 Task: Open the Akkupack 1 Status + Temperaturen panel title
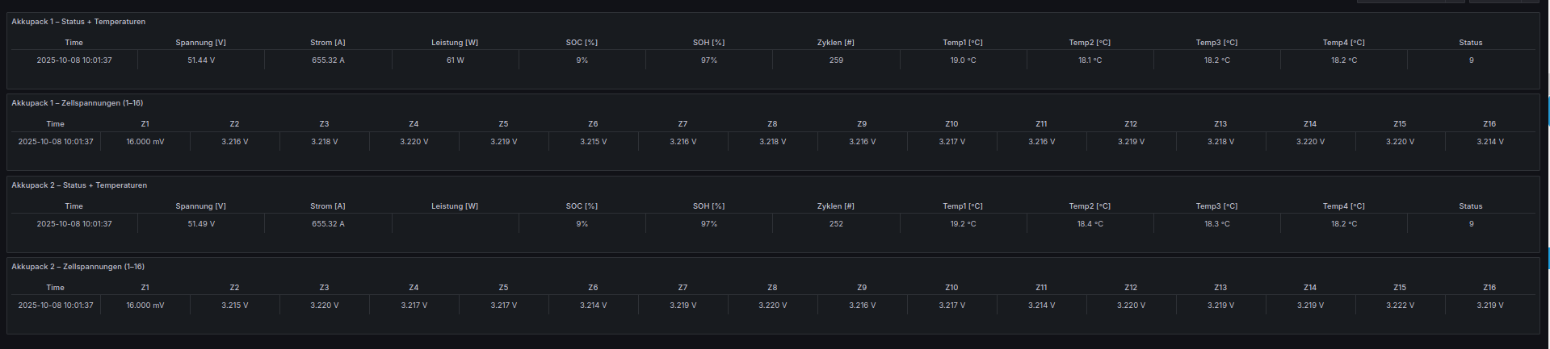pyautogui.click(x=78, y=22)
